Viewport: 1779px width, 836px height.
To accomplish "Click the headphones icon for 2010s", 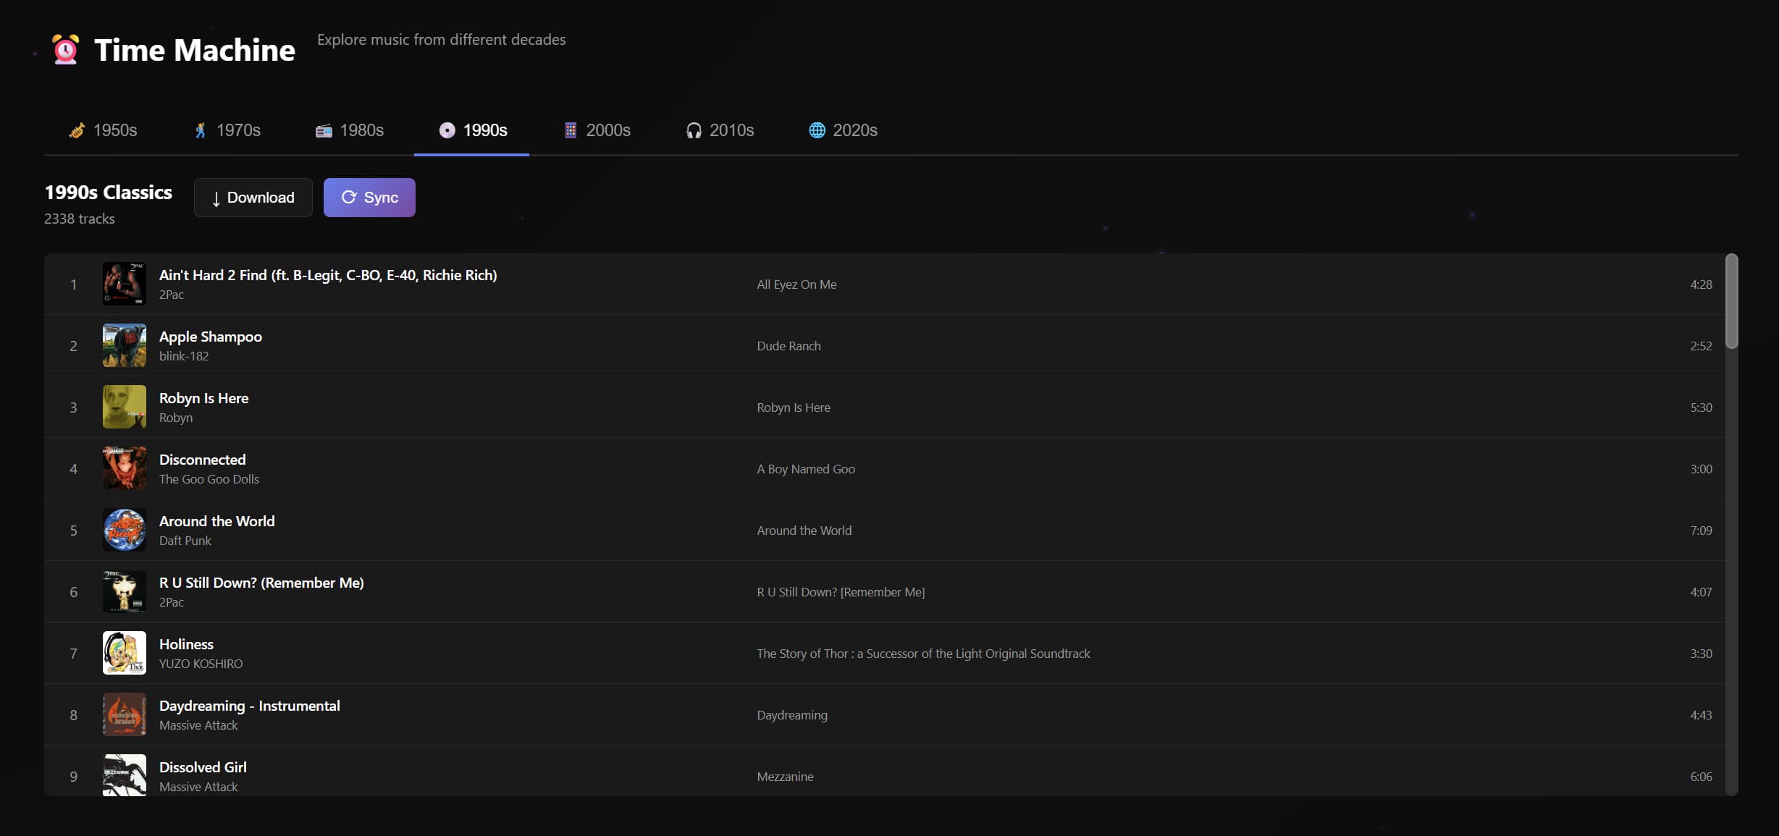I will coord(694,130).
